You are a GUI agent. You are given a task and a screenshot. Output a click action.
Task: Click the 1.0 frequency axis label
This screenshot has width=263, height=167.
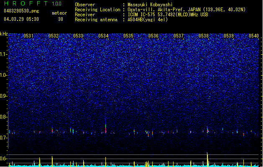(x=3, y=75)
